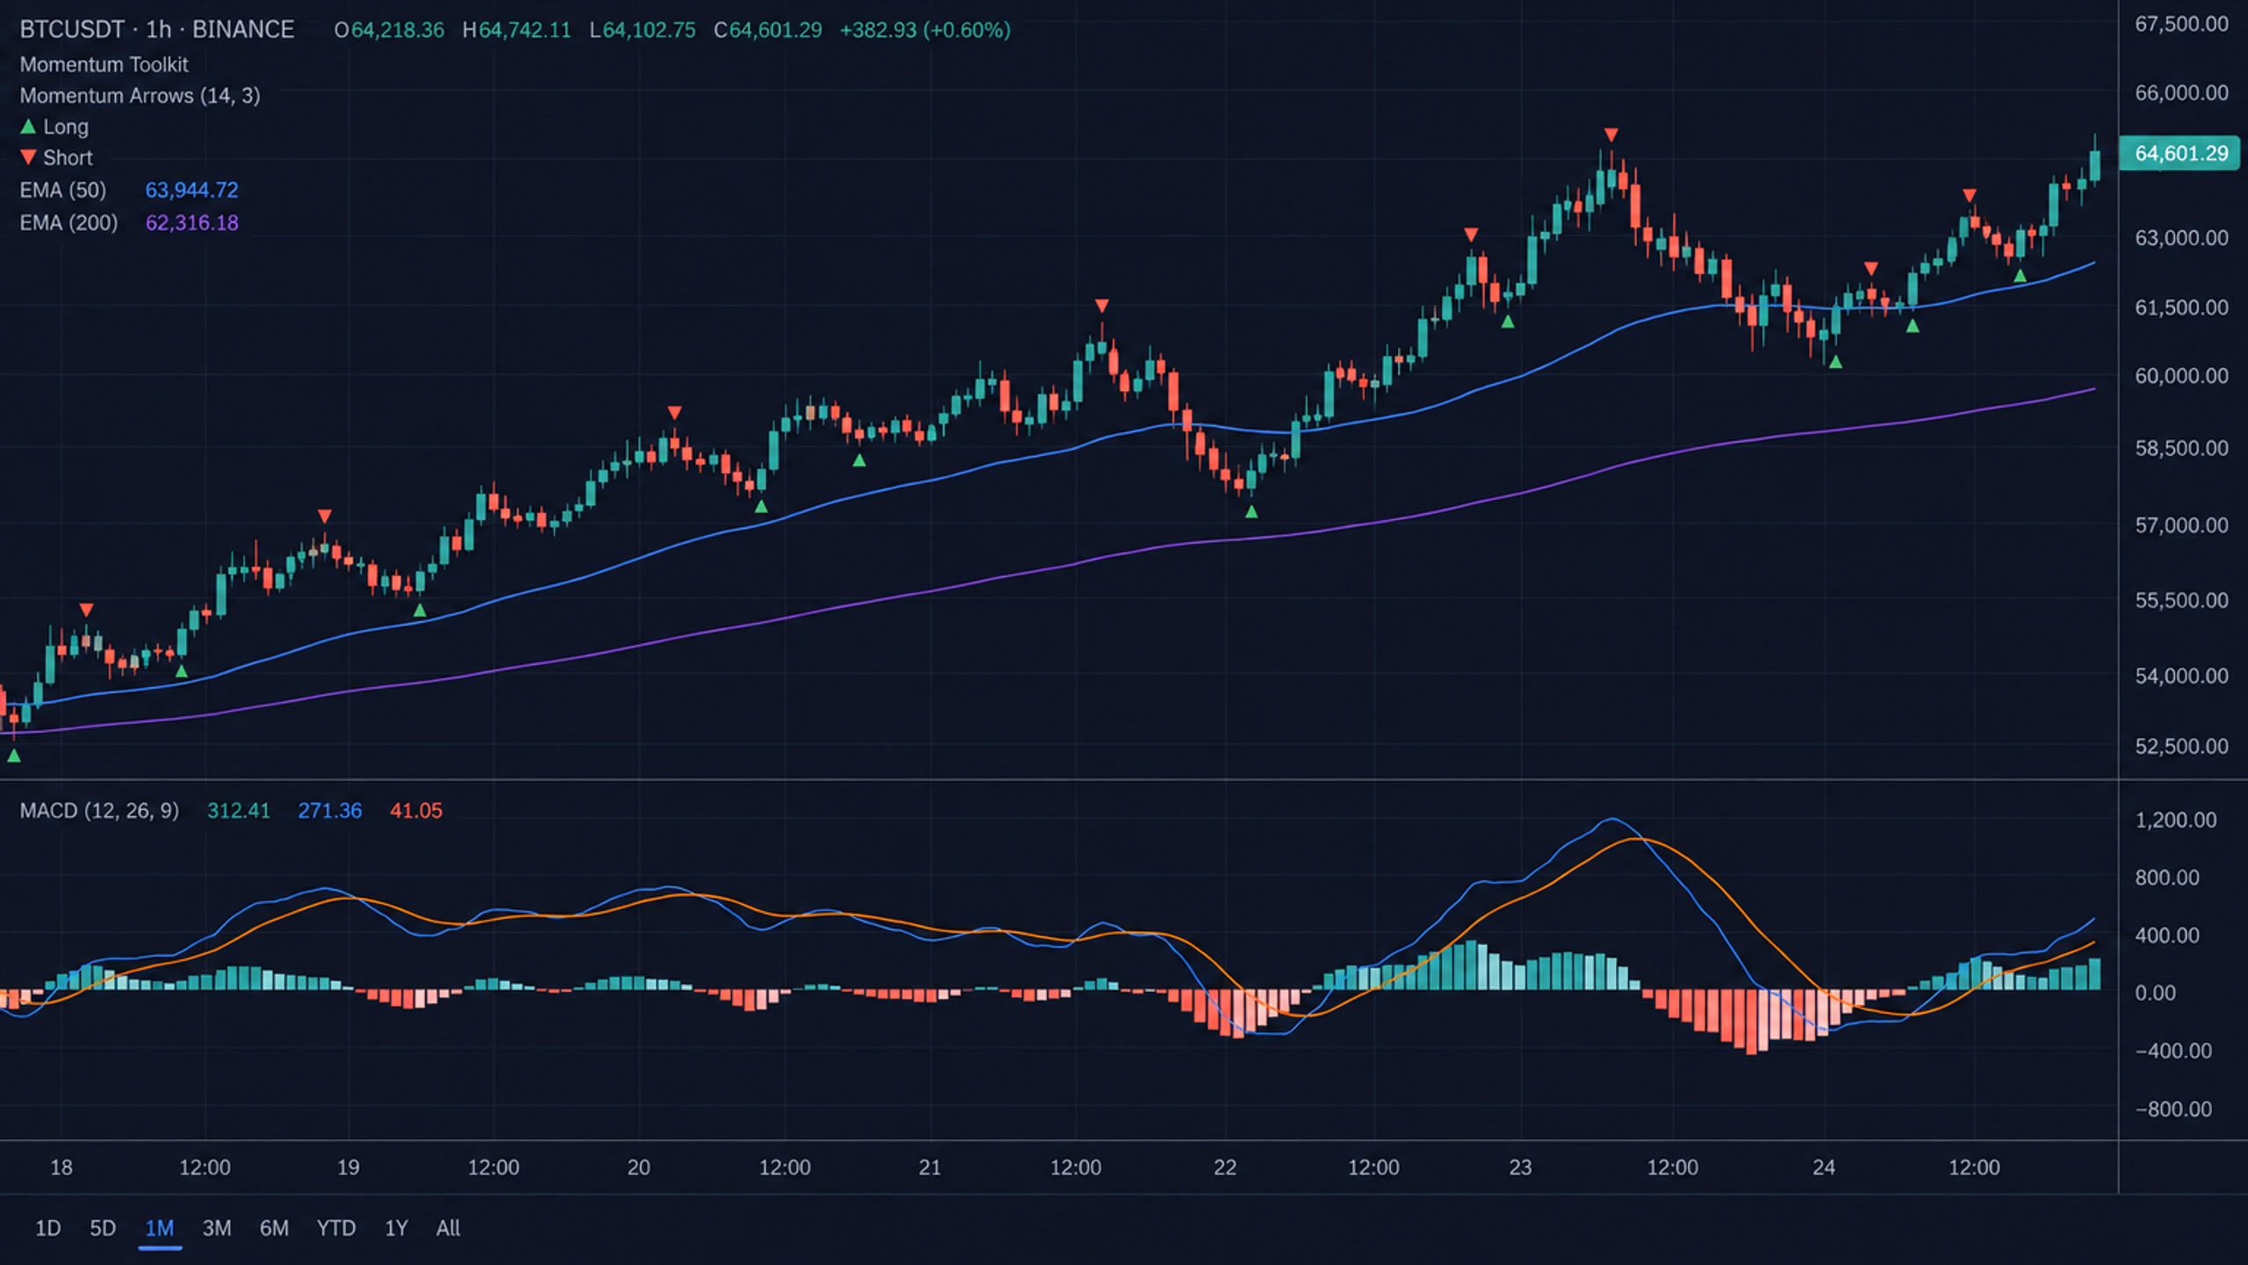The image size is (2248, 1265).
Task: Click the high price H64,742.11 readout
Action: tap(516, 30)
